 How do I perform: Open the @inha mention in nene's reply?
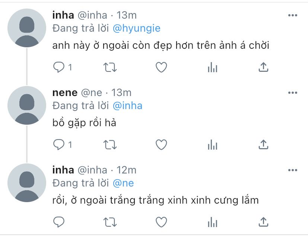[x=127, y=106]
